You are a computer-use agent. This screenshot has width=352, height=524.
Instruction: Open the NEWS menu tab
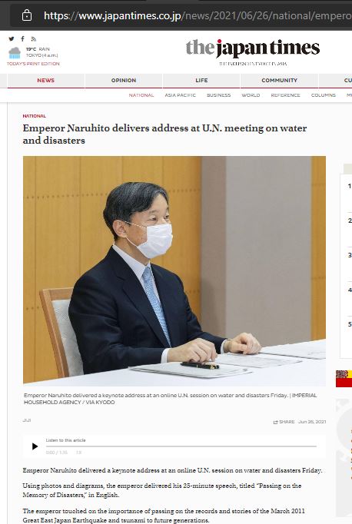tap(46, 80)
